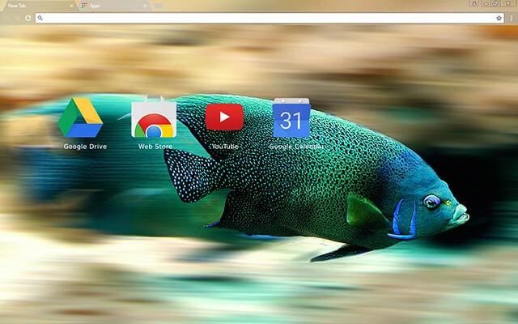Close the Apps tab
Image resolution: width=518 pixels, height=324 pixels.
(145, 6)
